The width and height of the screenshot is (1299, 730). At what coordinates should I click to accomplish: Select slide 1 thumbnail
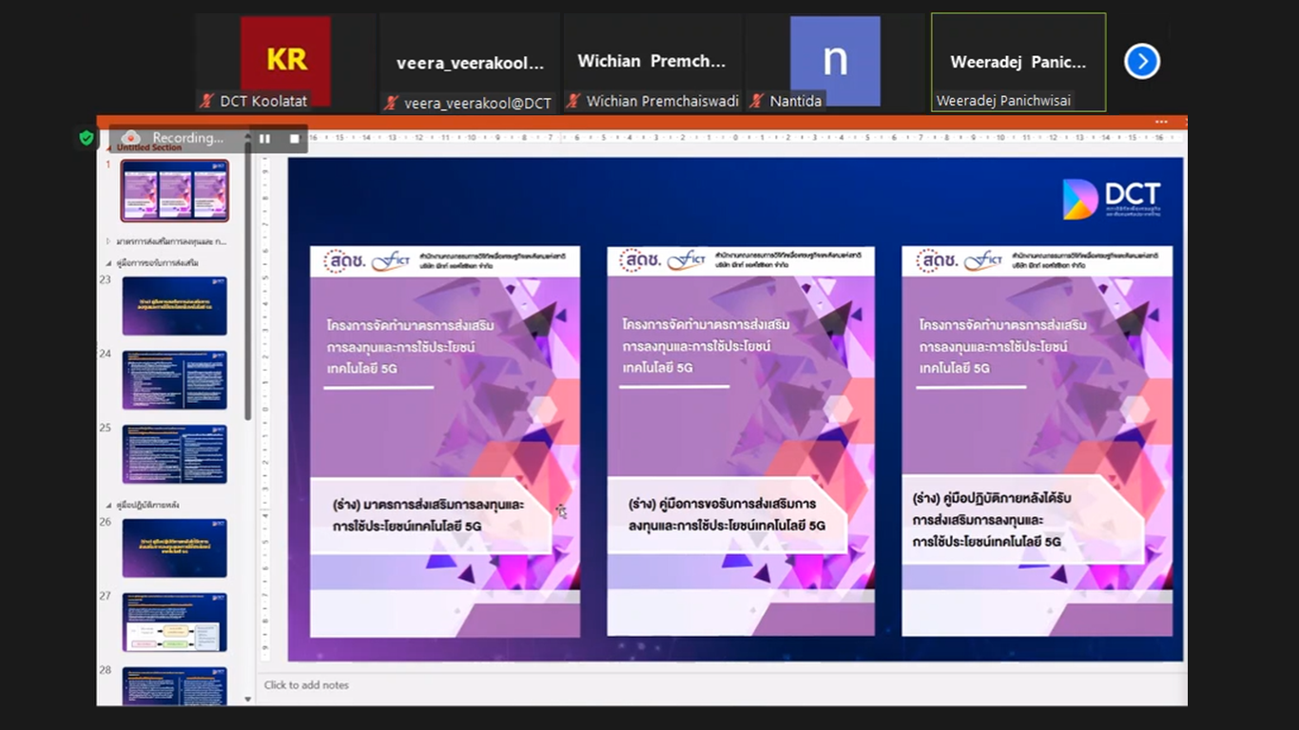coord(174,190)
